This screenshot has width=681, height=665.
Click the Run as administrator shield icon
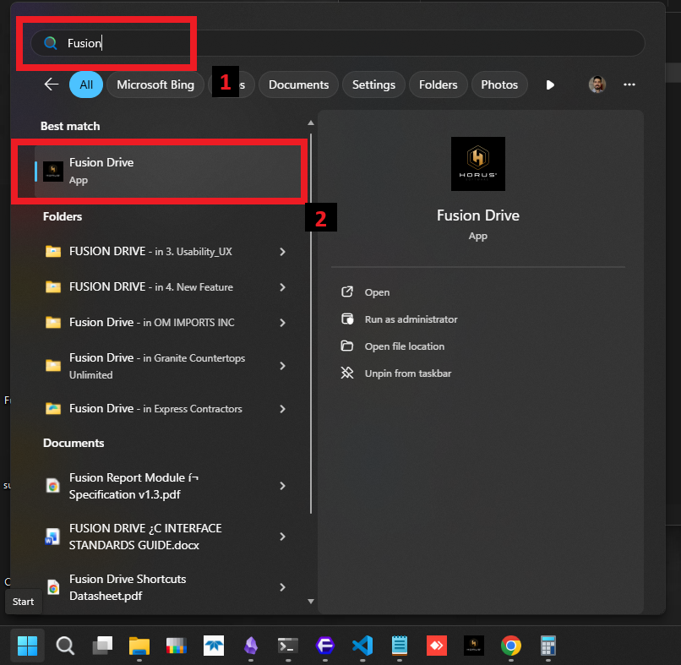[x=347, y=319]
